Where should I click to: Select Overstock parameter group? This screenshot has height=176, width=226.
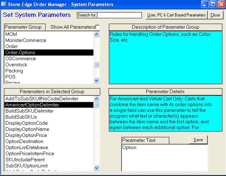[x=49, y=65]
